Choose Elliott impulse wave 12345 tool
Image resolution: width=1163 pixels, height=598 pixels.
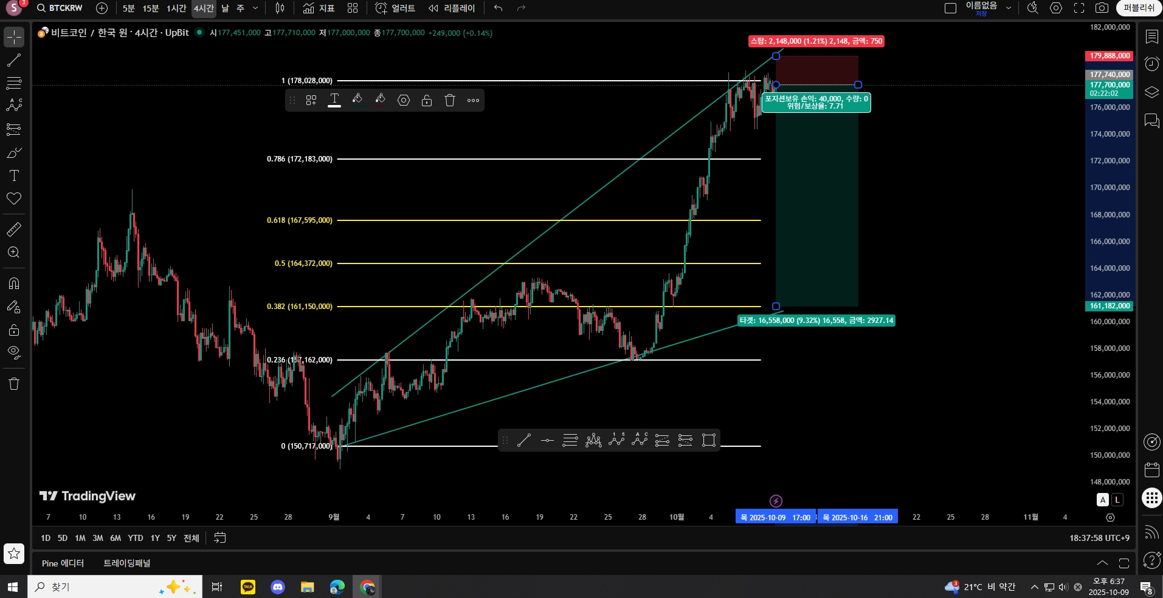[x=616, y=440]
